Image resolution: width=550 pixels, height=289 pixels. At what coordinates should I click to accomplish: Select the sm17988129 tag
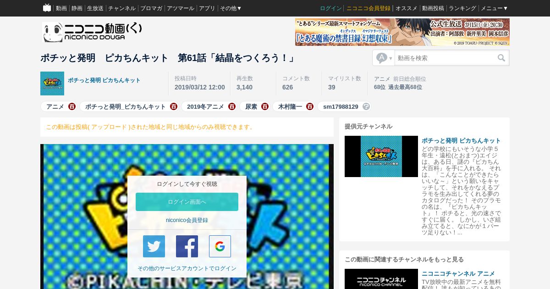(341, 106)
